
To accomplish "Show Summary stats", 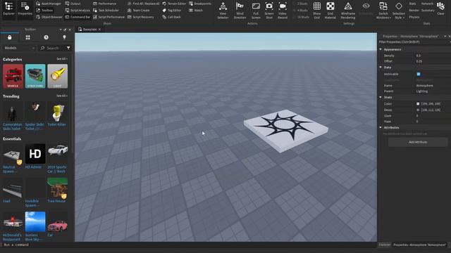I will click(428, 11).
